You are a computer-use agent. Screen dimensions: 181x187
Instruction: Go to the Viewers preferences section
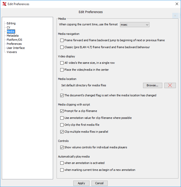(x=12, y=52)
